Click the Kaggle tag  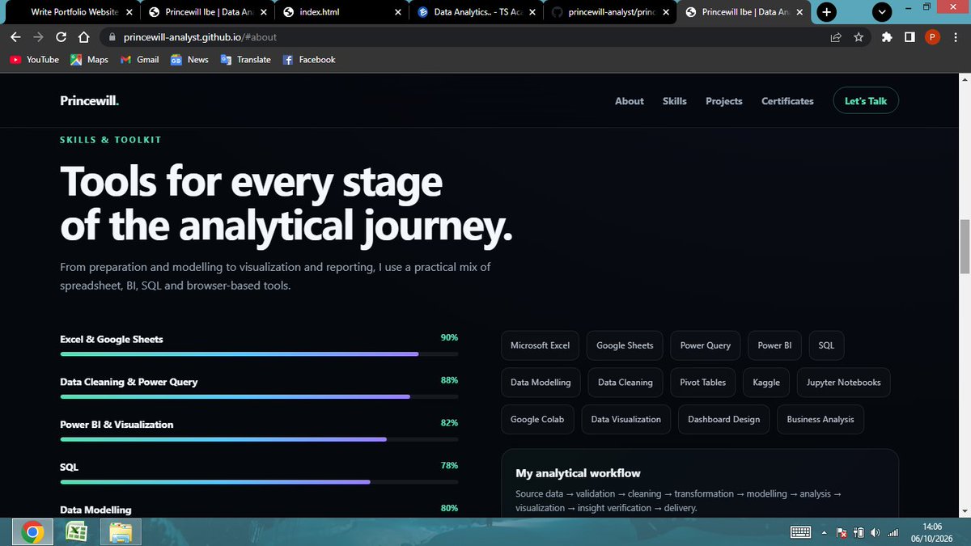pyautogui.click(x=766, y=383)
